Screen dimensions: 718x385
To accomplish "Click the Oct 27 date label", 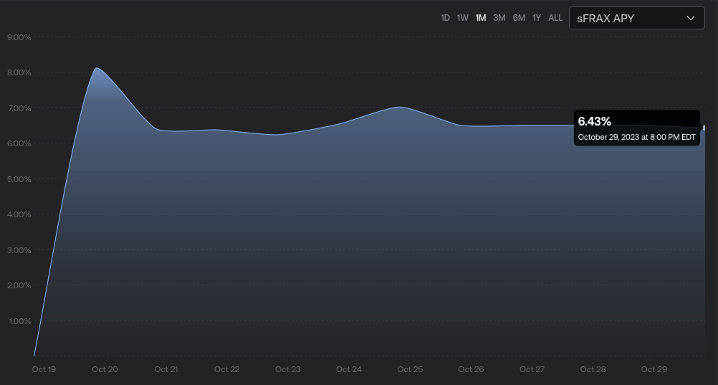I will [532, 369].
